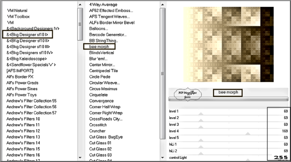Click the category list scroll-up arrow

[80, 5]
